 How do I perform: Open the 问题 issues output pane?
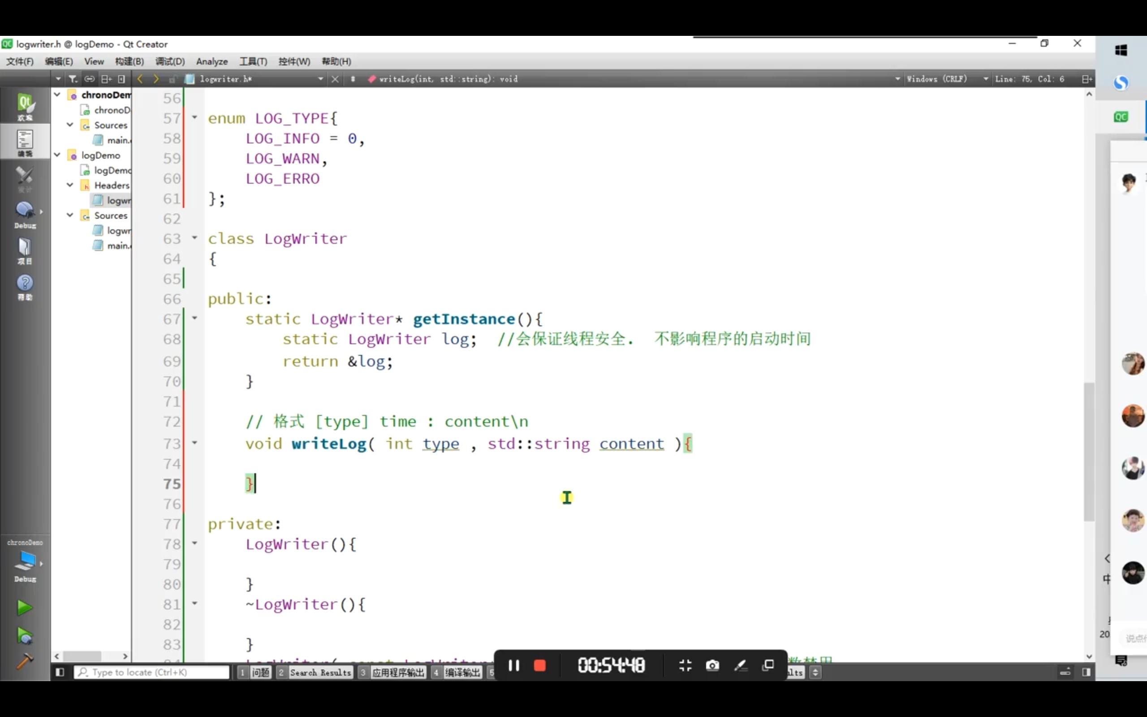(260, 672)
